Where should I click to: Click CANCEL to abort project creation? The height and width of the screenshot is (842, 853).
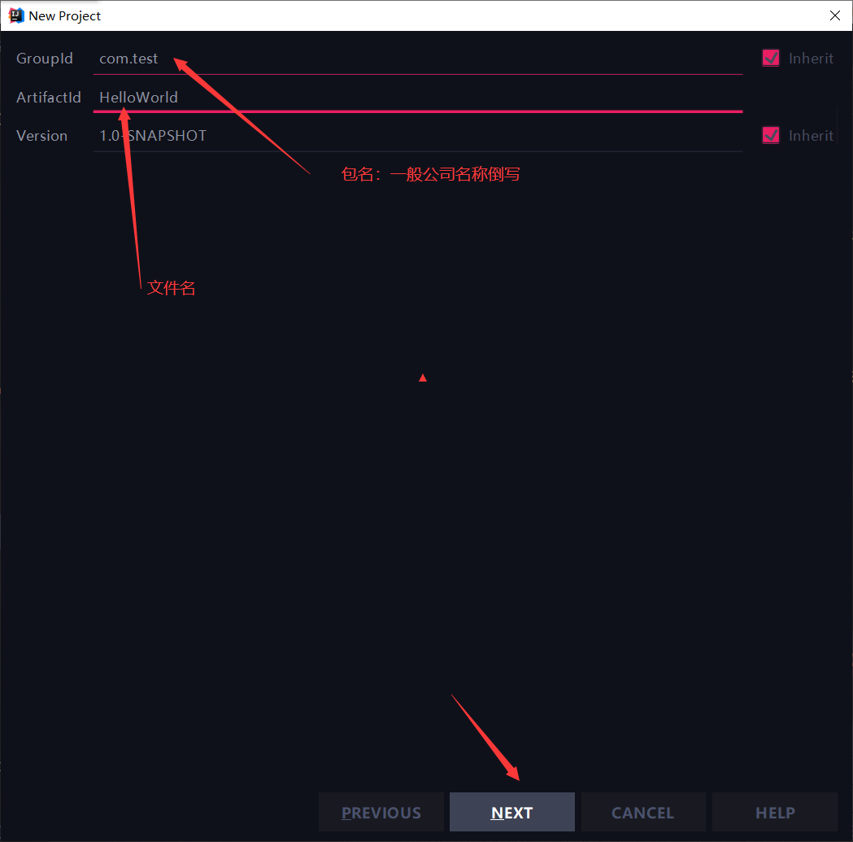(x=643, y=812)
